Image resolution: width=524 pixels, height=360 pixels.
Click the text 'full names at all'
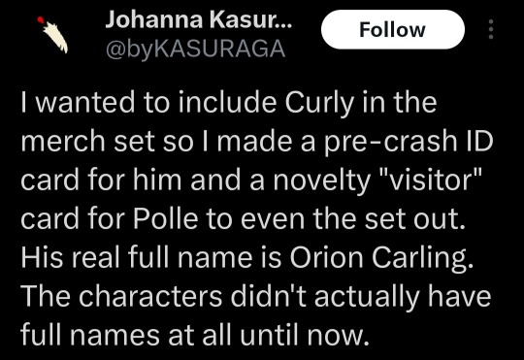(x=126, y=336)
